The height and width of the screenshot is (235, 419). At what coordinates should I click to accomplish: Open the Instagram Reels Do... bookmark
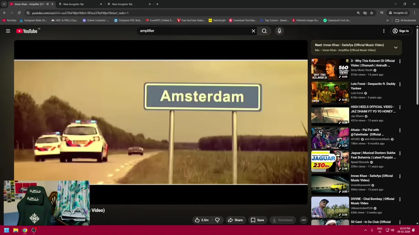coord(33,20)
